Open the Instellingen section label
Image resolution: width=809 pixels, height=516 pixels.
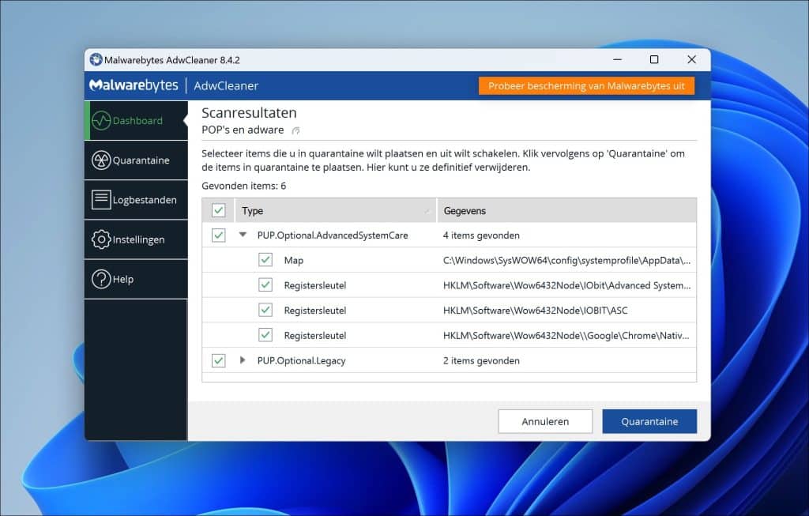[138, 240]
